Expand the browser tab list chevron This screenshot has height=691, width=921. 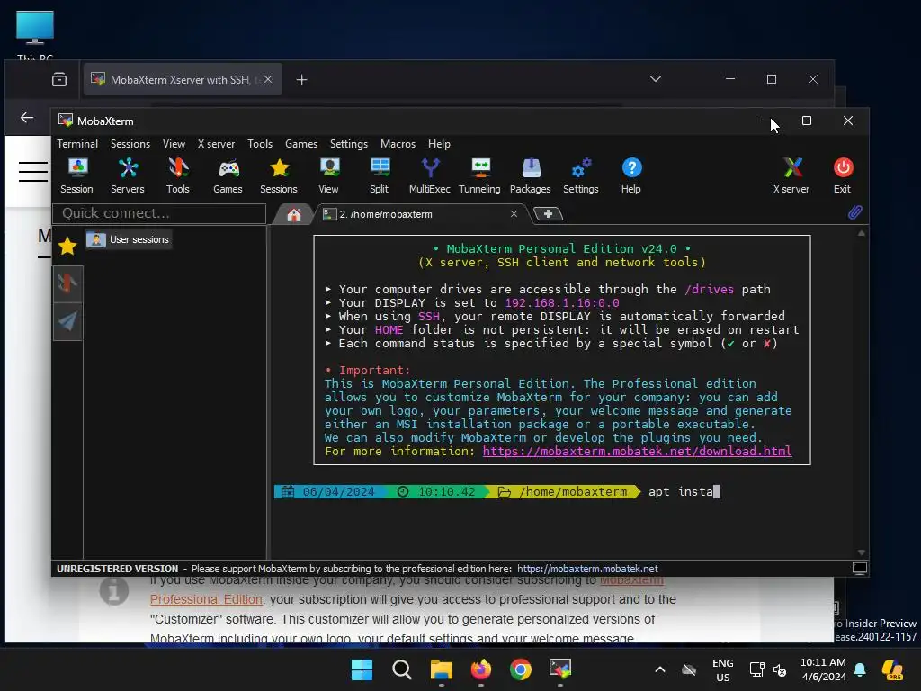pos(656,79)
